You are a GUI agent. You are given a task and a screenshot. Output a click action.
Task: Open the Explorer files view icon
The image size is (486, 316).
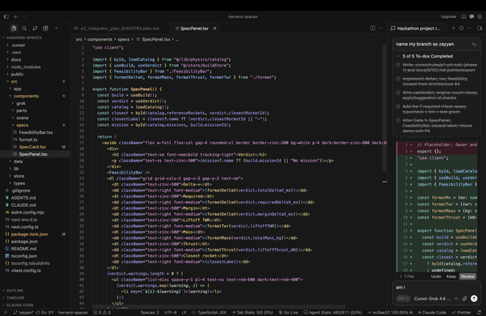pos(14,28)
